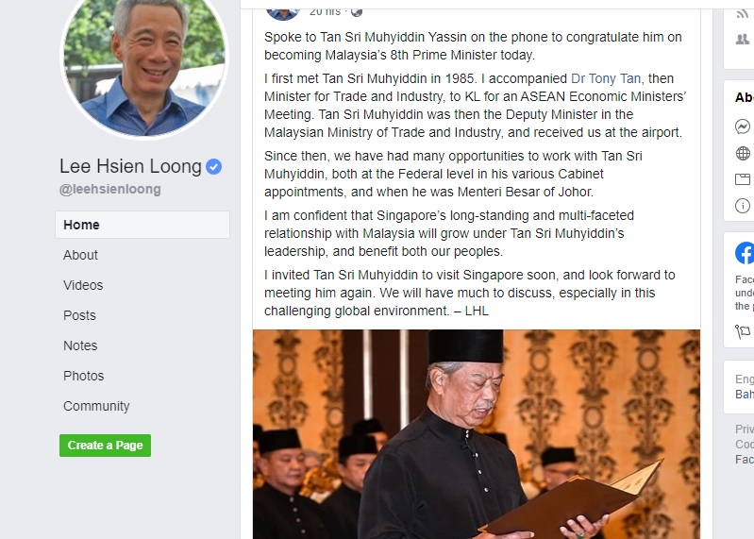Go to the About section

(x=80, y=255)
